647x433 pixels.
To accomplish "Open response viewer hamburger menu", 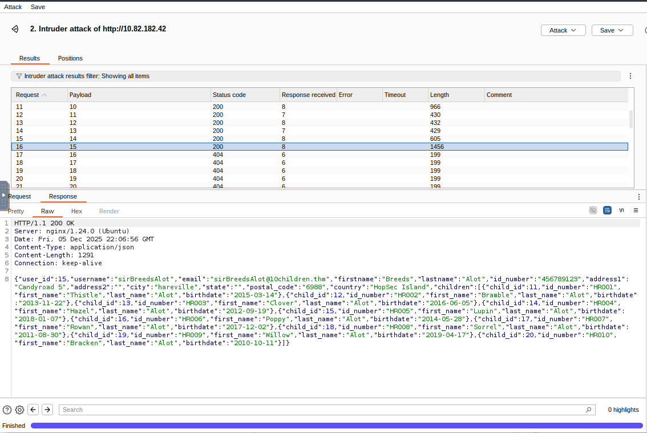I will [636, 210].
